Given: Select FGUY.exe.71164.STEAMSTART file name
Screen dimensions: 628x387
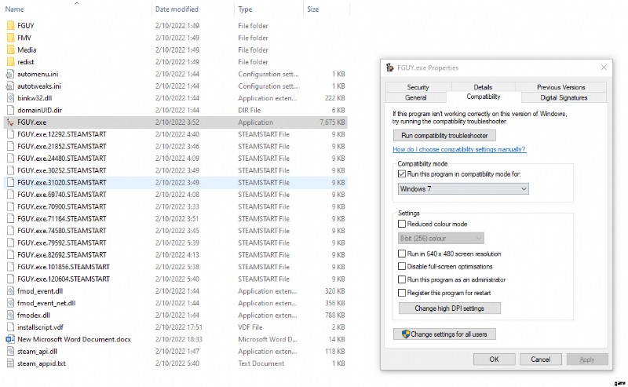Looking at the screenshot, I should (x=62, y=219).
